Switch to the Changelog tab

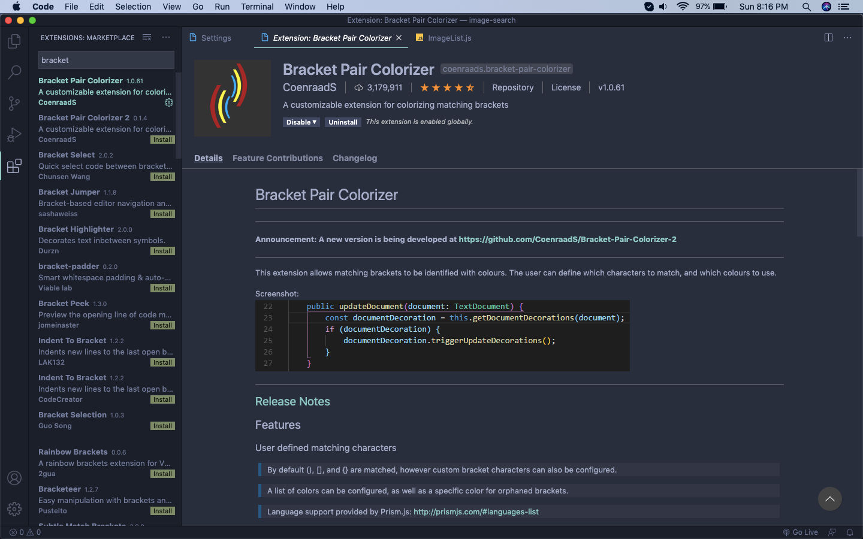[355, 158]
